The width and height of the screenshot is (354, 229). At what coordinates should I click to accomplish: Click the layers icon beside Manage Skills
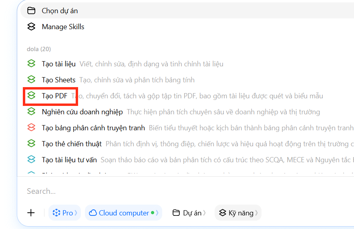coord(31,27)
